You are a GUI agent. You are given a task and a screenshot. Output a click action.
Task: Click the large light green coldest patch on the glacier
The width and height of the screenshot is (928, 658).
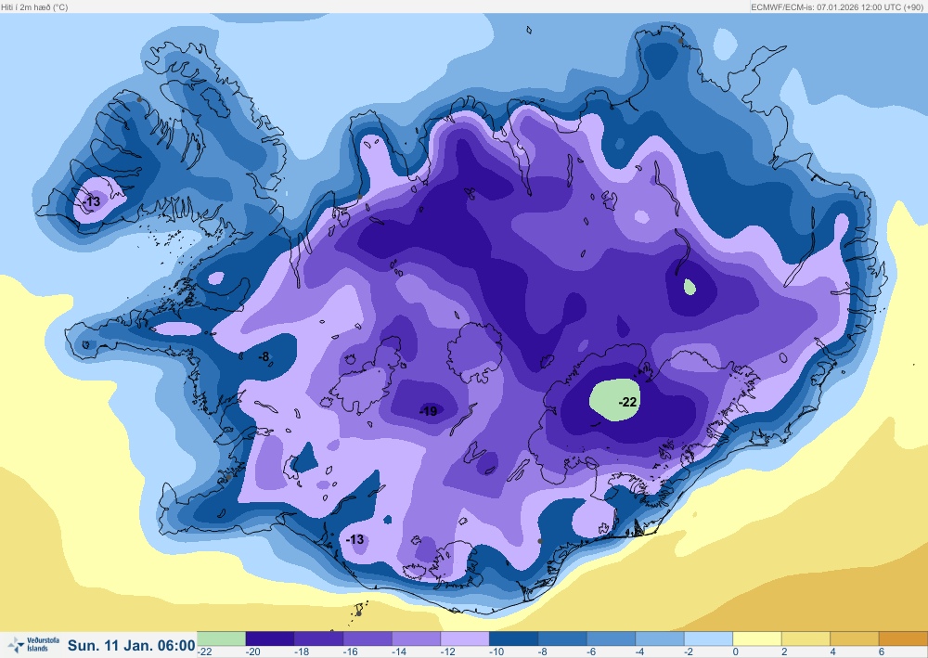pyautogui.click(x=614, y=401)
